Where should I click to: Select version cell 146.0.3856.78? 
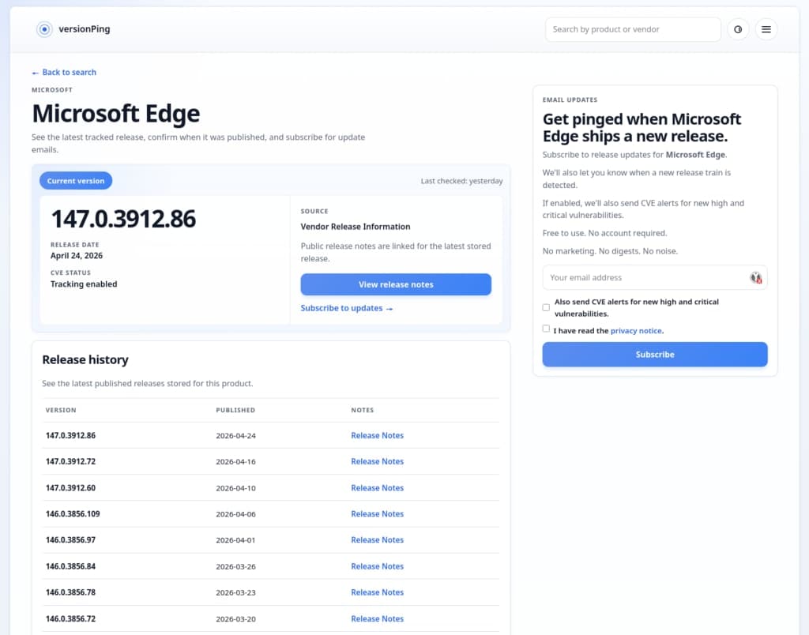point(70,592)
